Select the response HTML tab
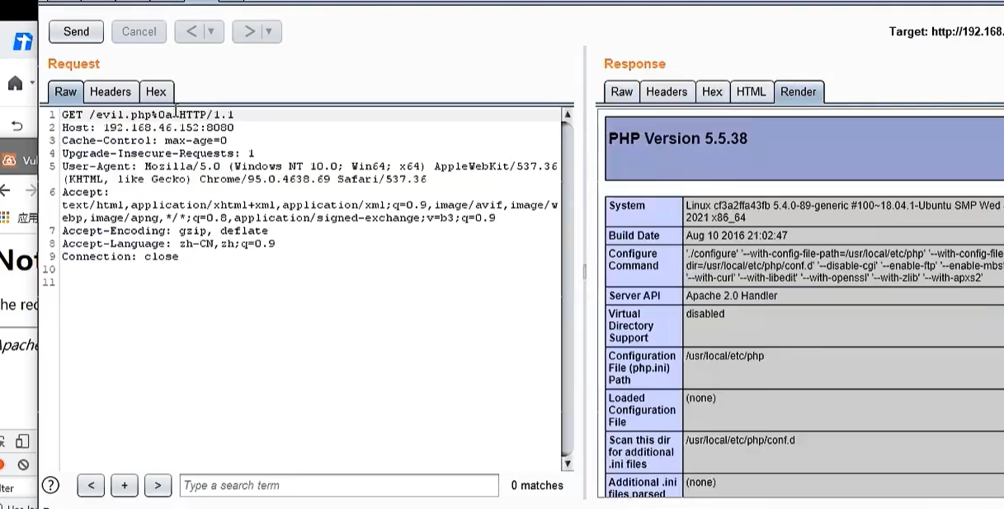 pos(751,91)
